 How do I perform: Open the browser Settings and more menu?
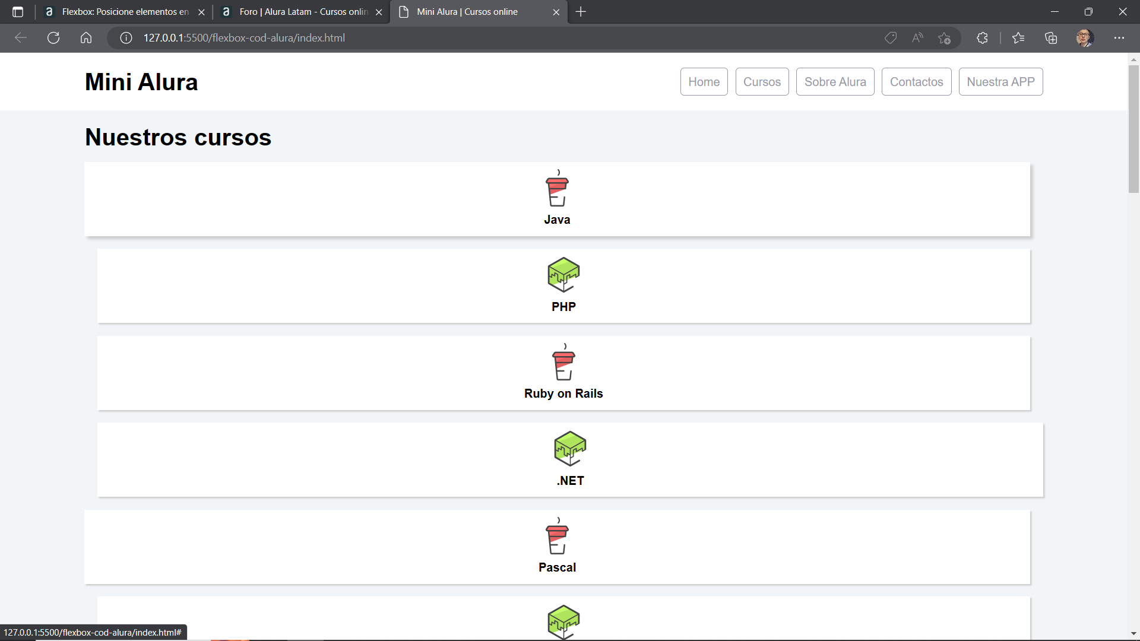click(1119, 38)
